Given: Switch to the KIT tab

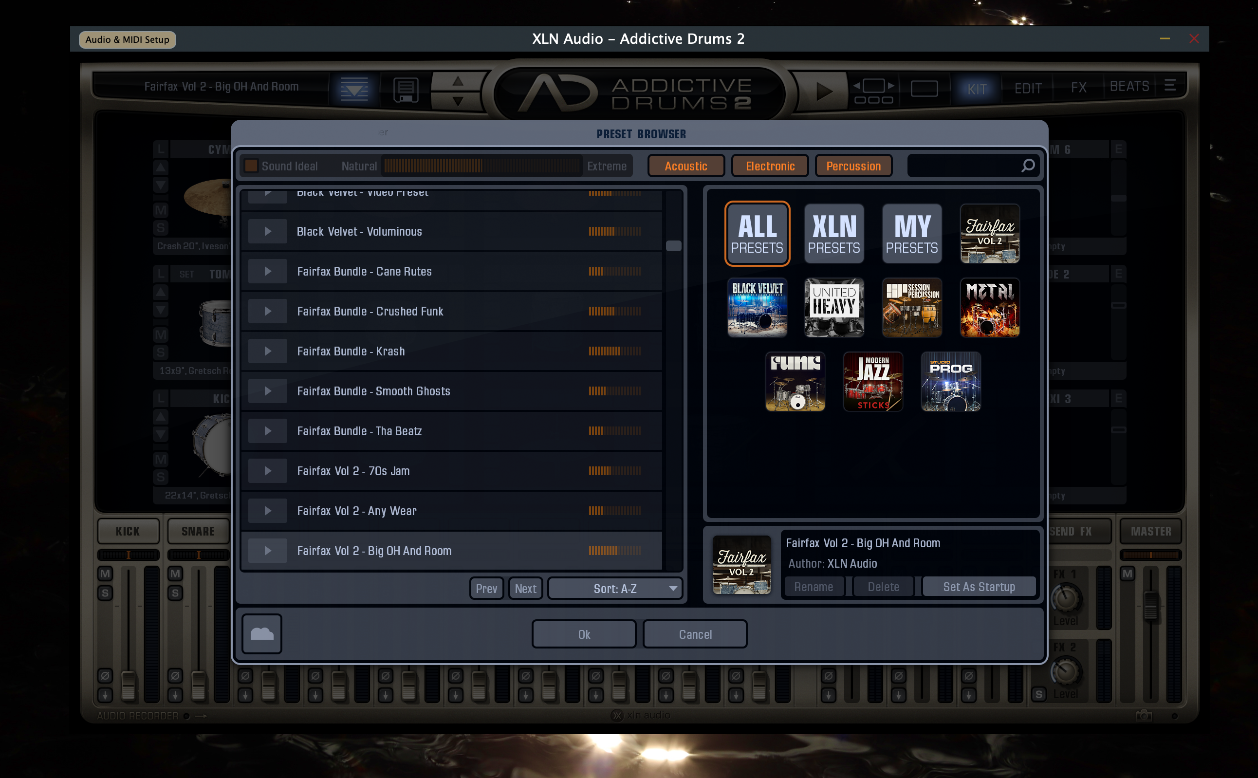Looking at the screenshot, I should coord(977,89).
